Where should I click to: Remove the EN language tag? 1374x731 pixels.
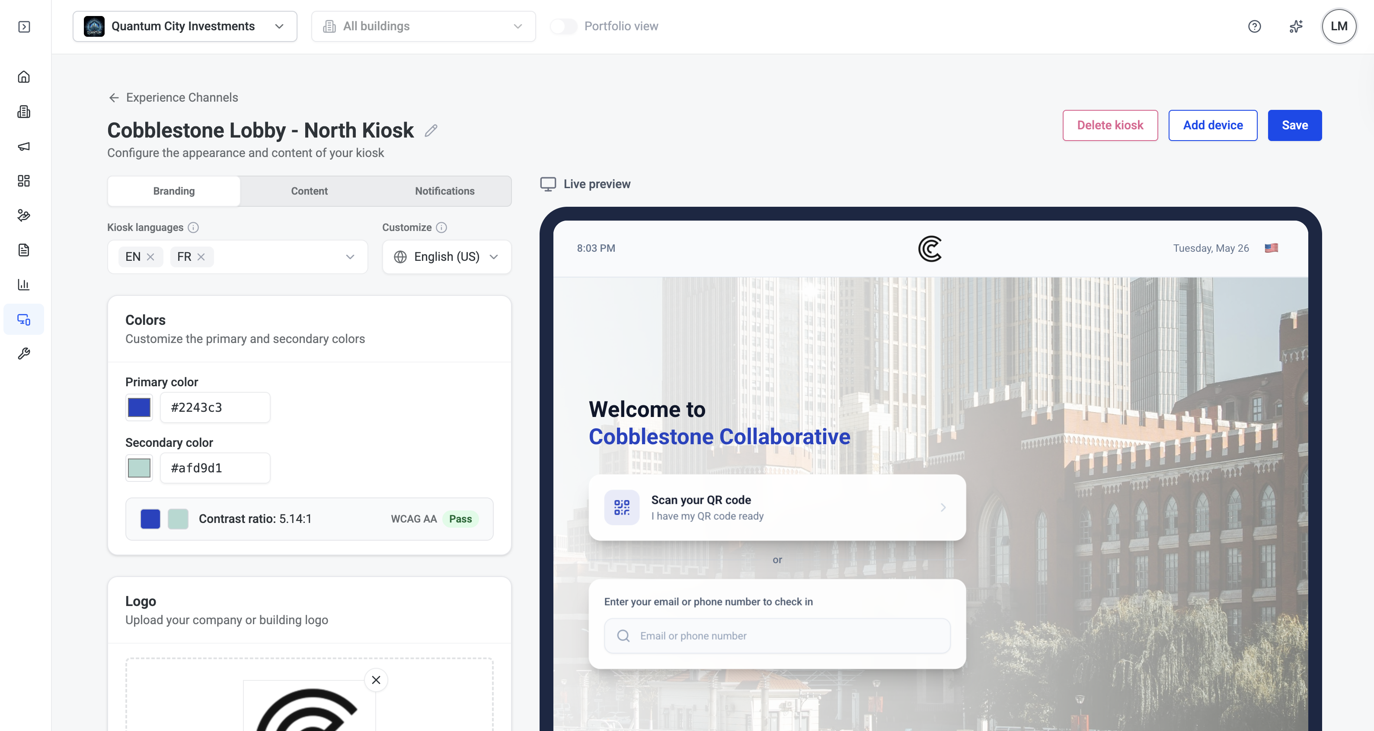[x=150, y=257]
